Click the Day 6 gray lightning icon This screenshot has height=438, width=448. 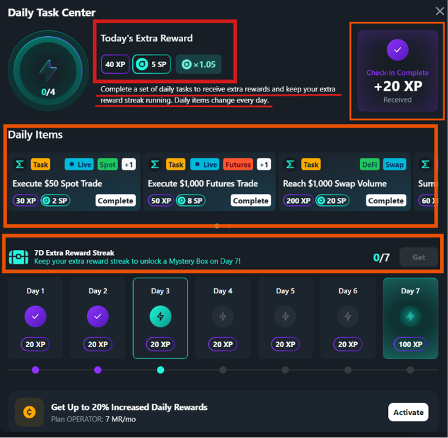(348, 316)
